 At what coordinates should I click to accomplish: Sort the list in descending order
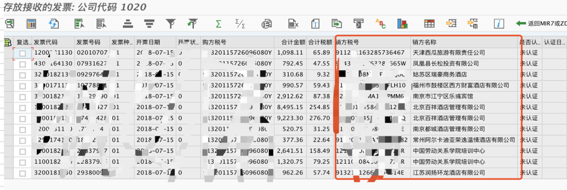(x=149, y=24)
